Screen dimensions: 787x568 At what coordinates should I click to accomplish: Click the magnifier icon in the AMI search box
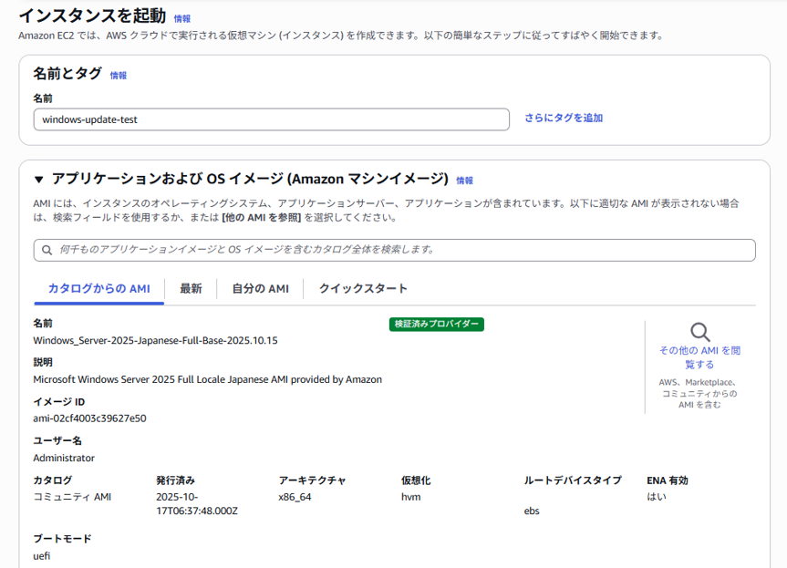point(47,250)
